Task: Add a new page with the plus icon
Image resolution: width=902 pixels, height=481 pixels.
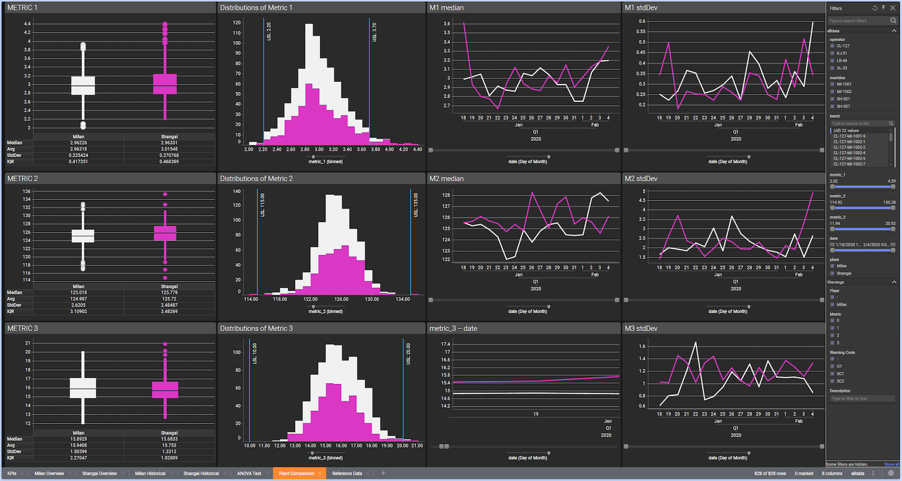Action: pos(383,473)
